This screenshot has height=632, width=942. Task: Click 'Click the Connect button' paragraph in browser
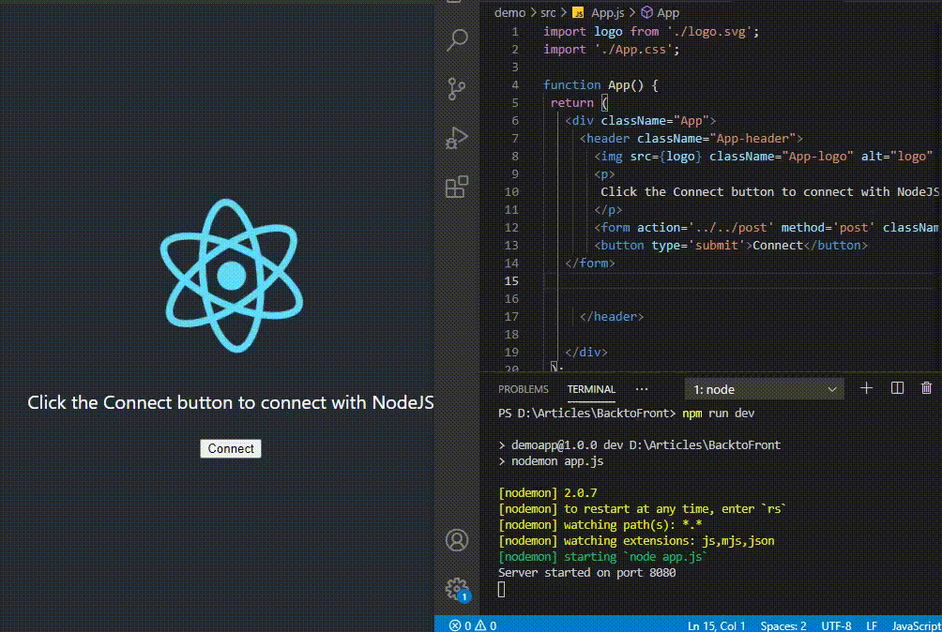click(231, 402)
